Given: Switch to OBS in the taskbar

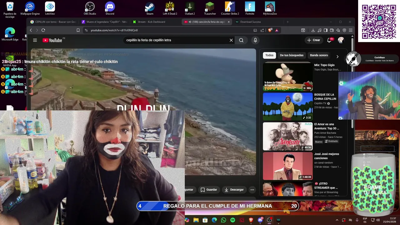Looking at the screenshot, I should click(x=269, y=220).
